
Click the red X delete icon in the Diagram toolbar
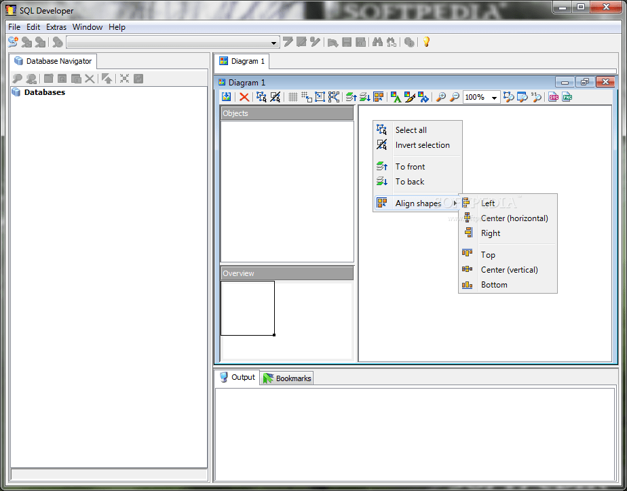244,97
